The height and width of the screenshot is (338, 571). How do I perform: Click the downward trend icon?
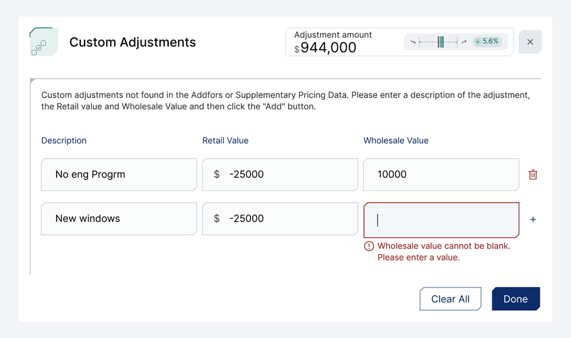pyautogui.click(x=413, y=42)
